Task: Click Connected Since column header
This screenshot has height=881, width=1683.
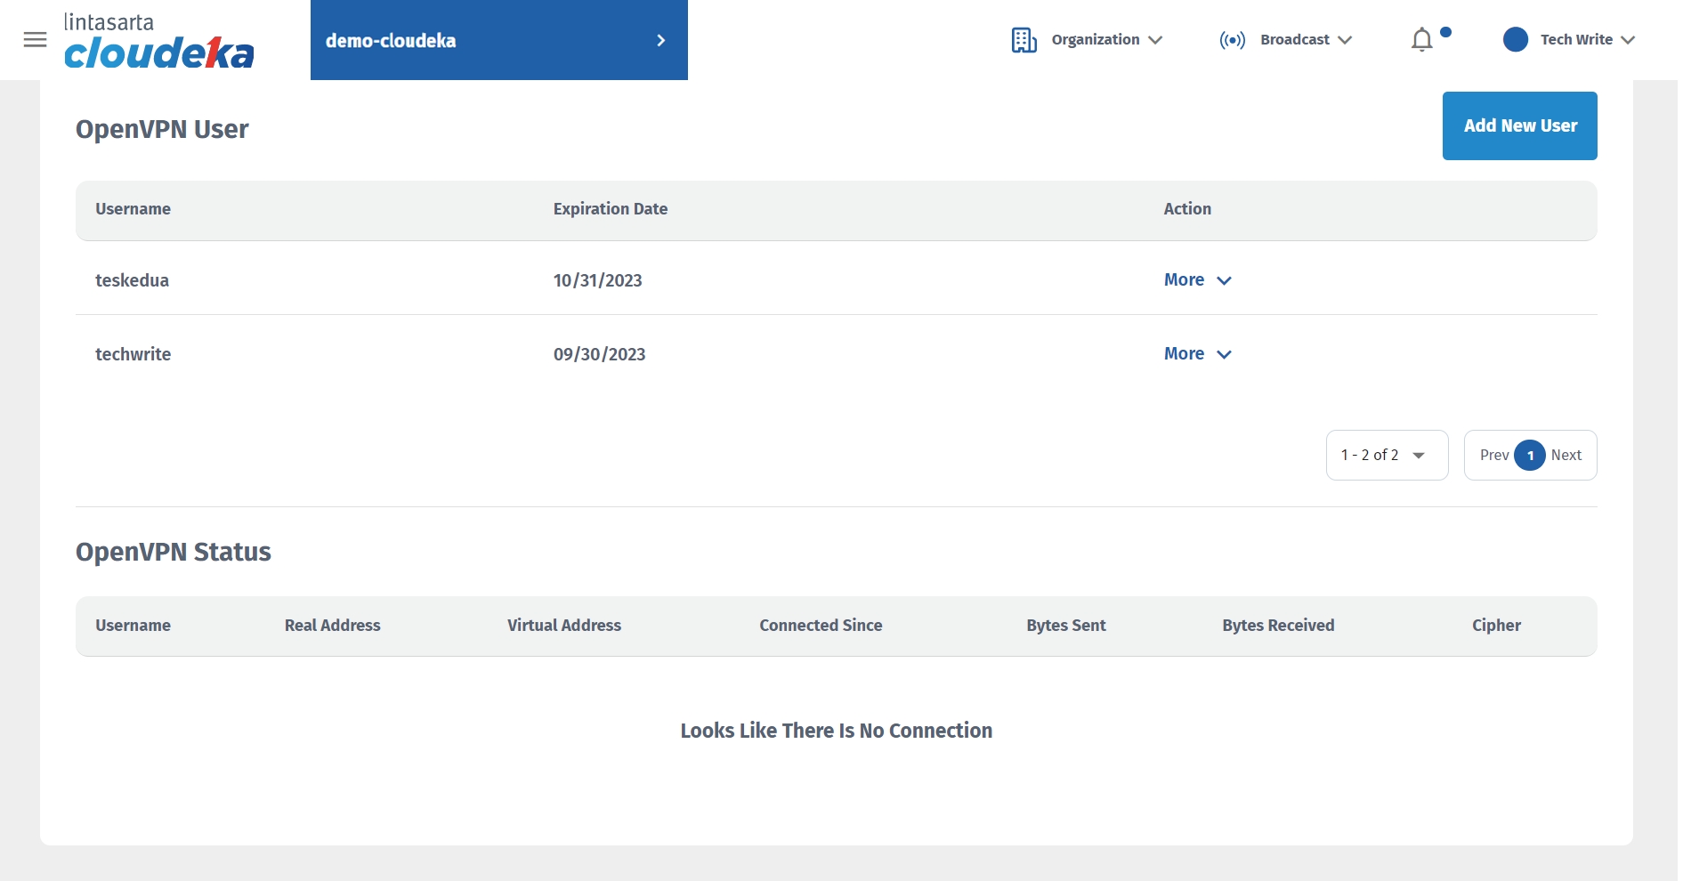Action: [x=821, y=626]
